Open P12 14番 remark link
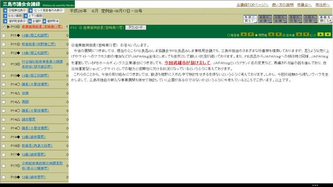333x187 pixels. pyautogui.click(x=35, y=53)
